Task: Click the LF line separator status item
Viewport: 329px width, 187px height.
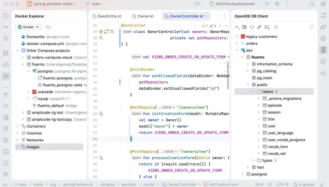Action: point(270,185)
